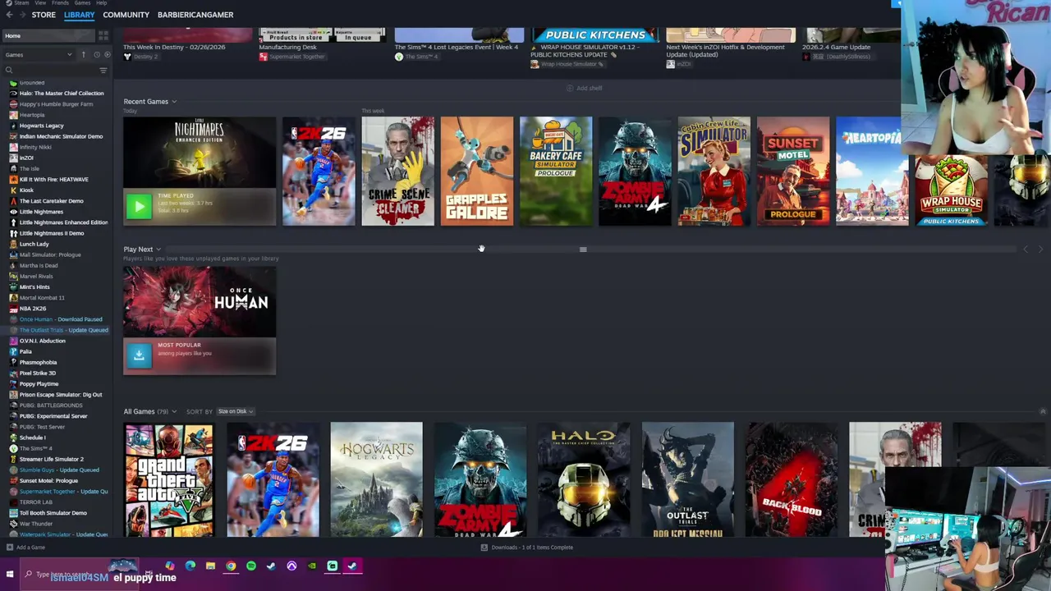The width and height of the screenshot is (1051, 591).
Task: Select Phasmophobia in sidebar list
Action: pos(38,362)
